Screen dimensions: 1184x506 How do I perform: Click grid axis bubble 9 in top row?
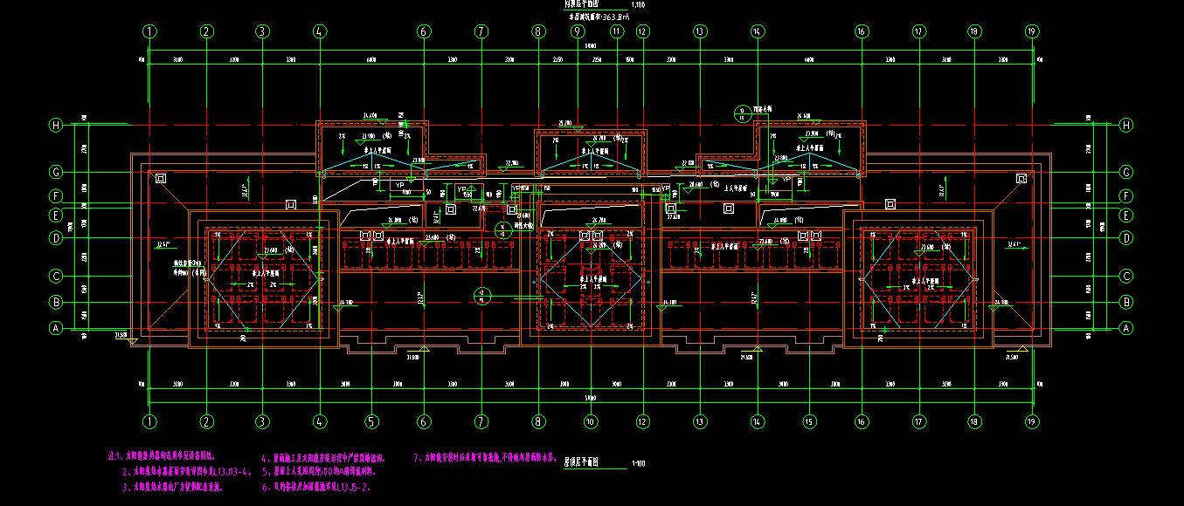[x=577, y=31]
